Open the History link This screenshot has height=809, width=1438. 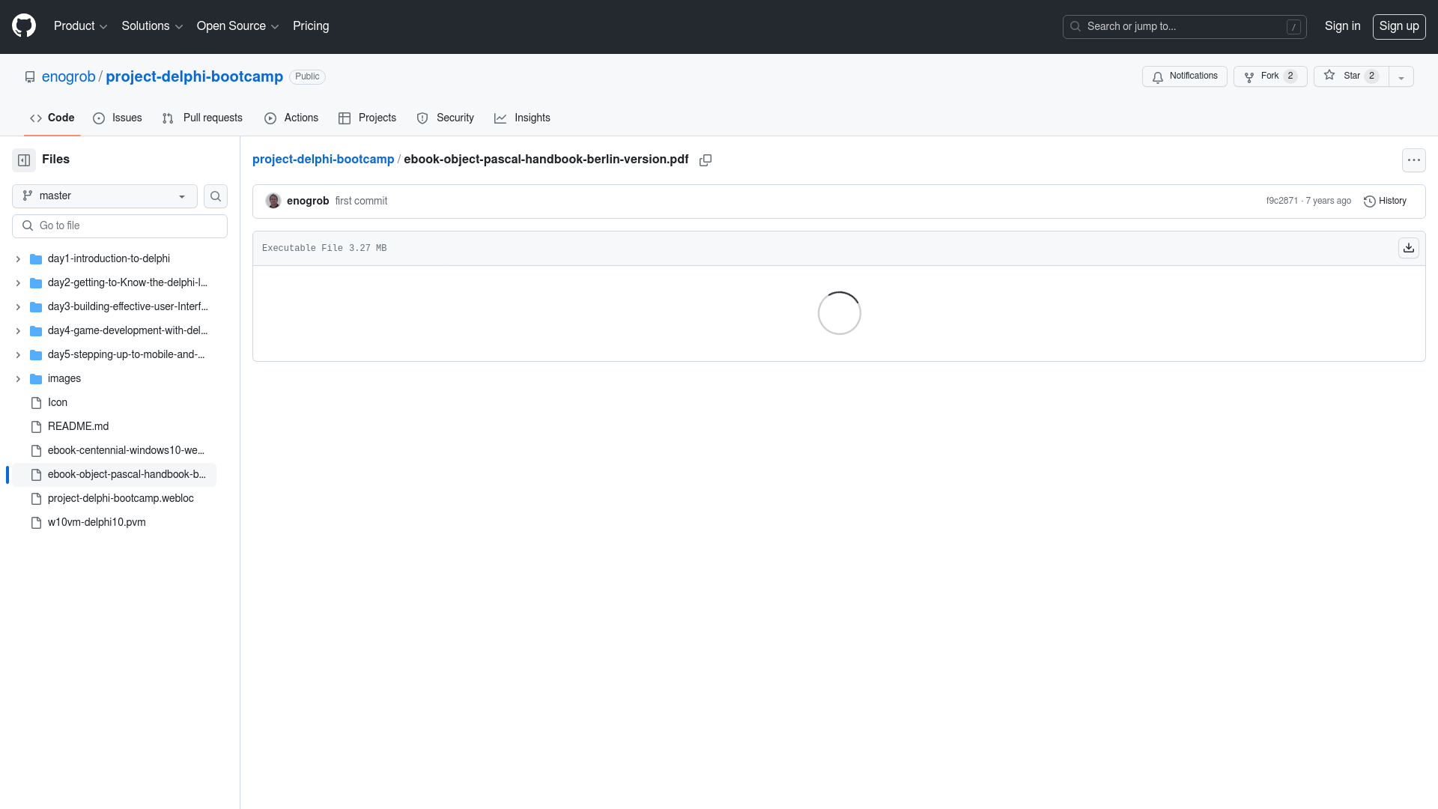coord(1385,202)
